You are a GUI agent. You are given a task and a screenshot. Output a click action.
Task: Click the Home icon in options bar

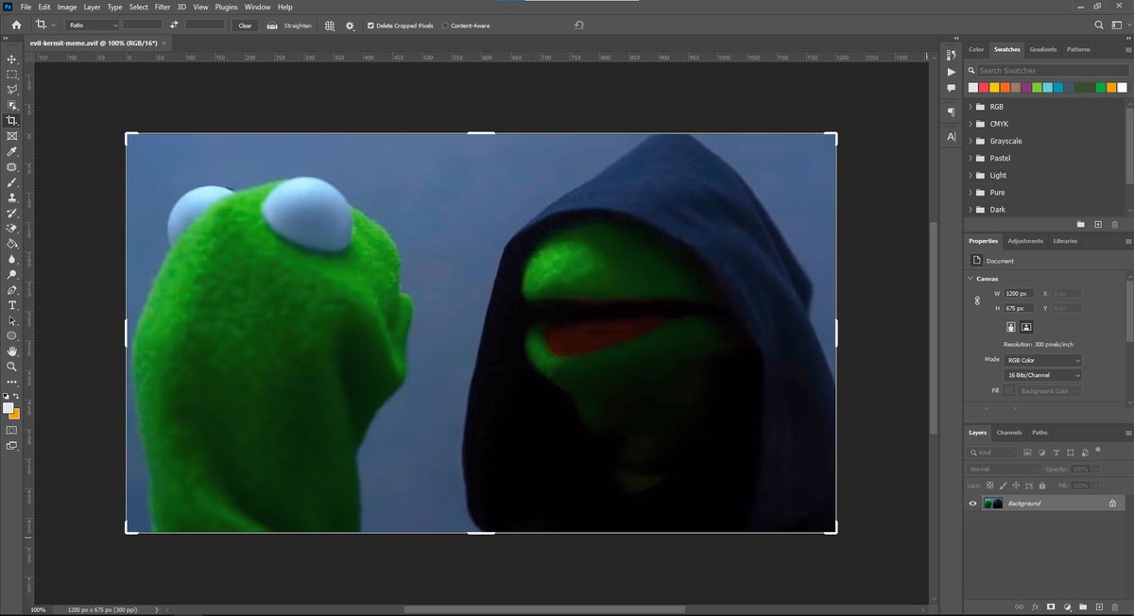coord(16,25)
